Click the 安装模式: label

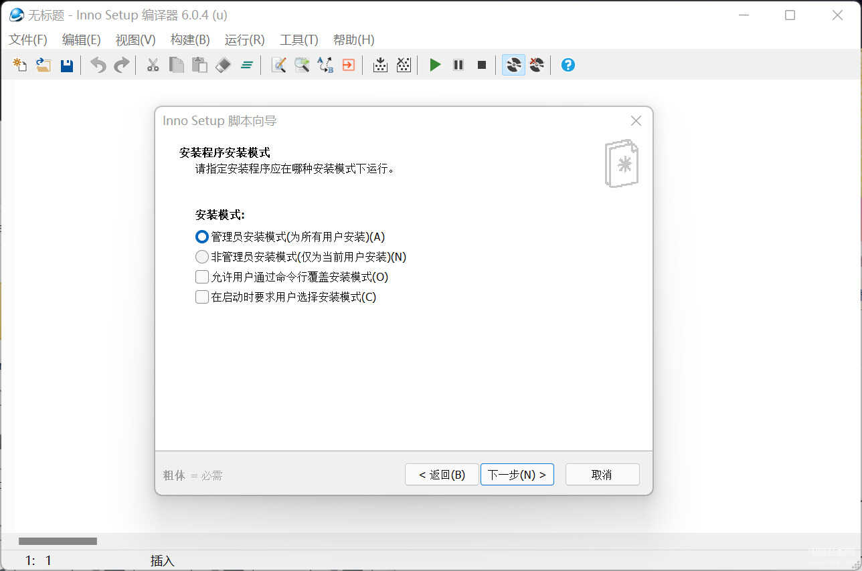(220, 215)
